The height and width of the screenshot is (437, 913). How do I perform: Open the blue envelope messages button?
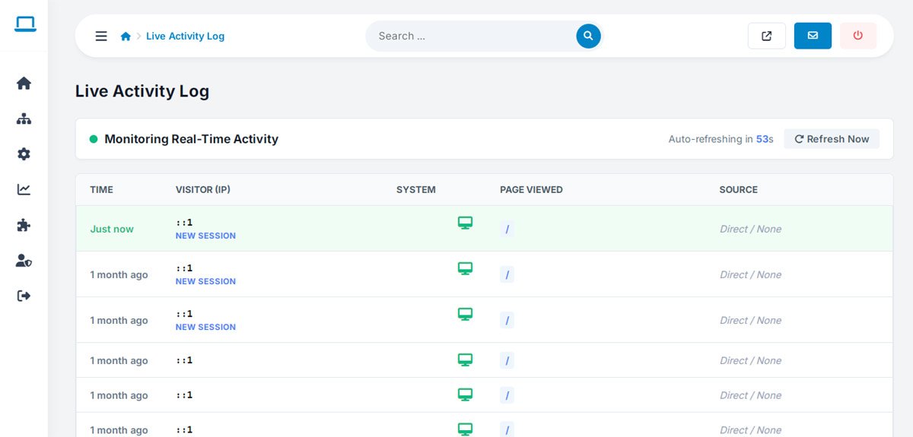(813, 36)
